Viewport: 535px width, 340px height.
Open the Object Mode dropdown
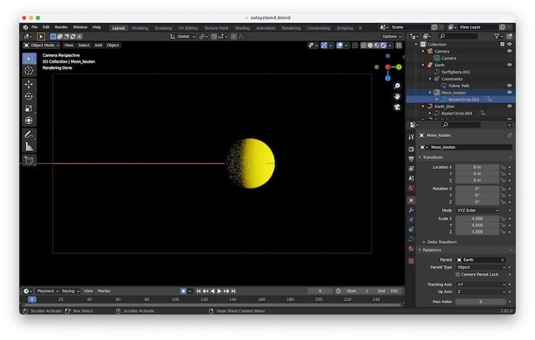coord(41,45)
